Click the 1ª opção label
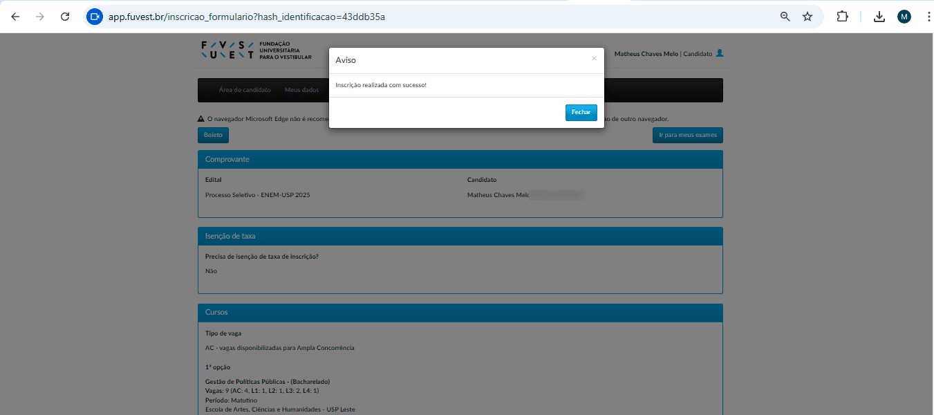 point(218,367)
